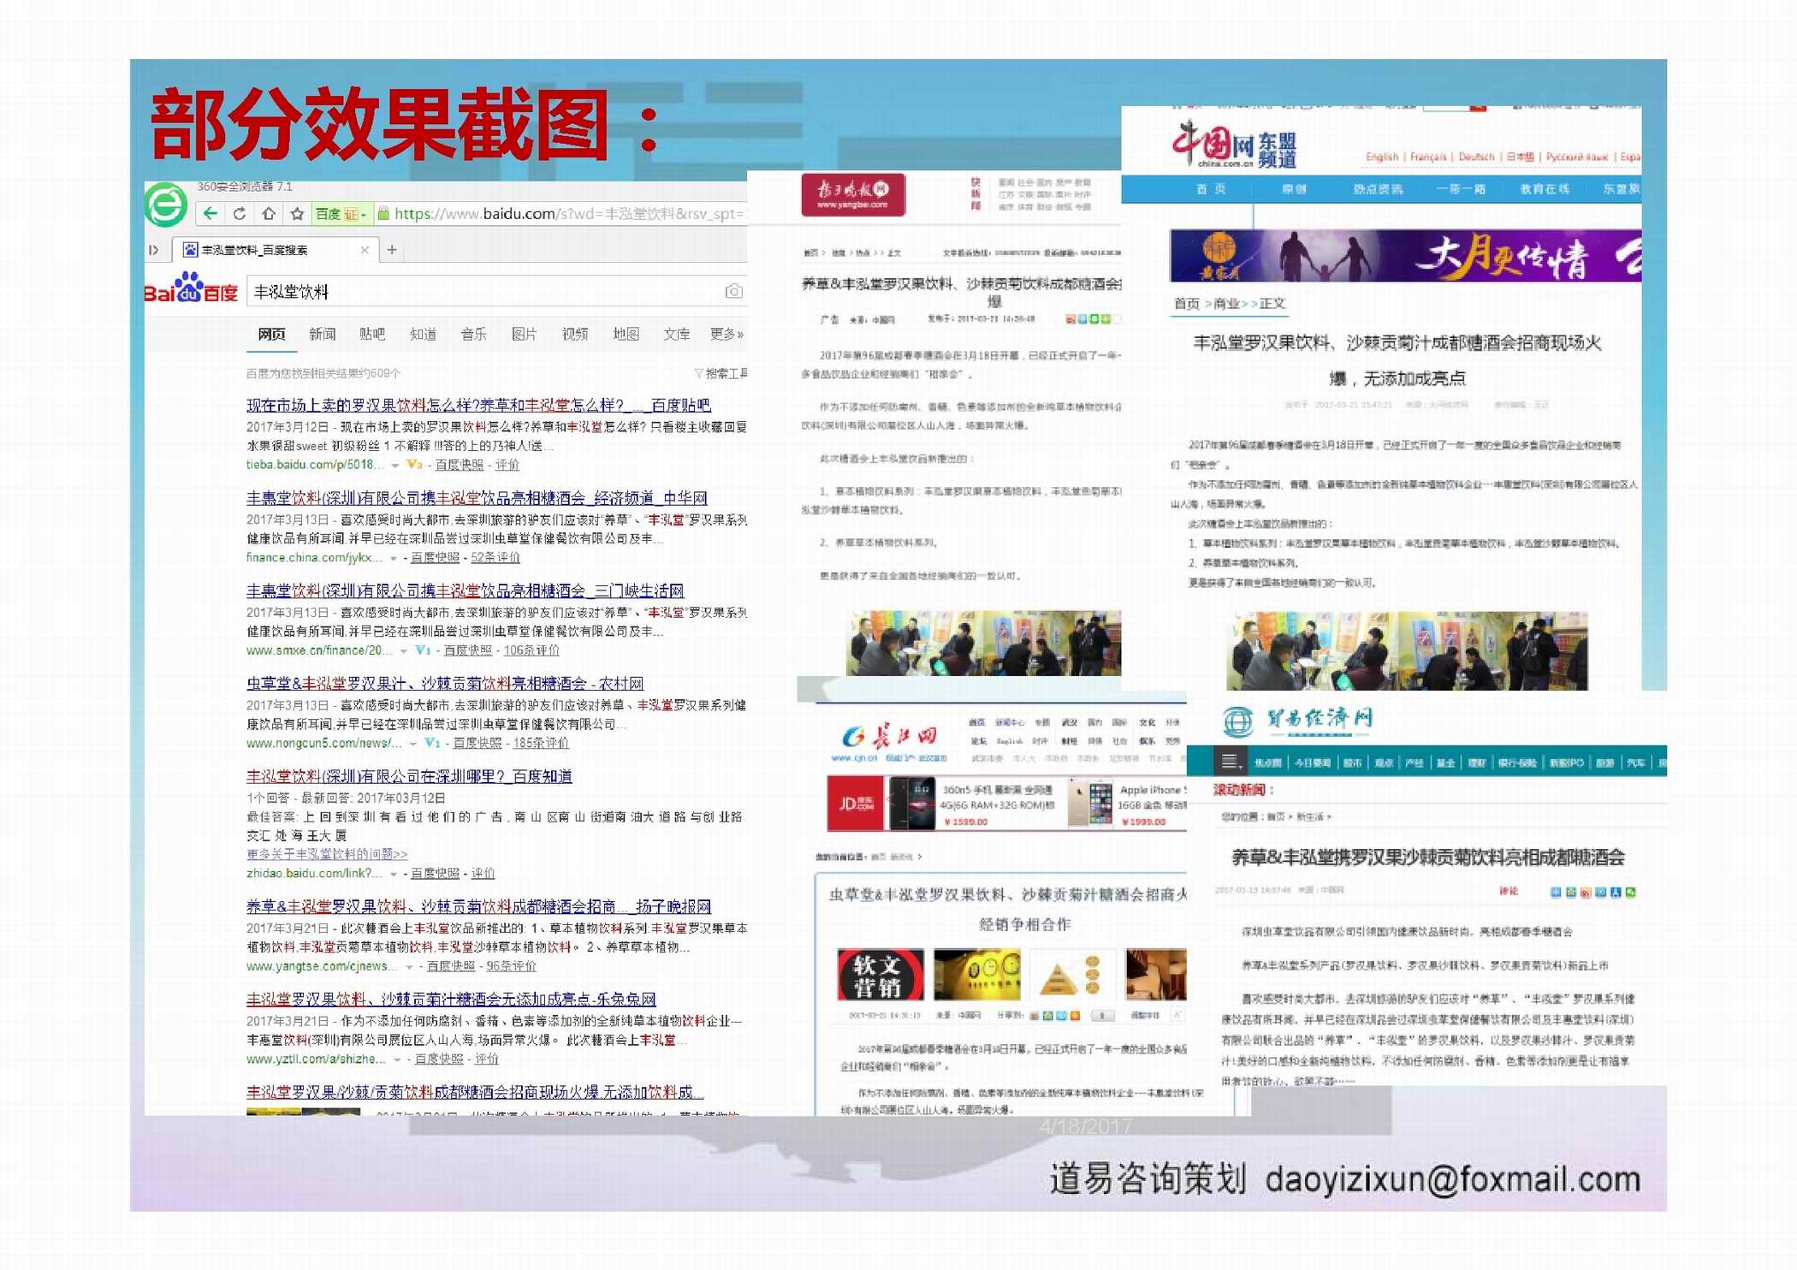
Task: Click the Baidu logo
Action: click(191, 288)
